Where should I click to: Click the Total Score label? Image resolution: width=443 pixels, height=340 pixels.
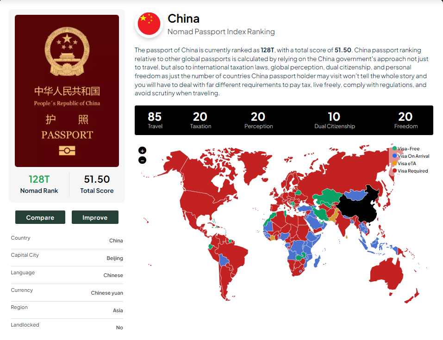pos(97,191)
